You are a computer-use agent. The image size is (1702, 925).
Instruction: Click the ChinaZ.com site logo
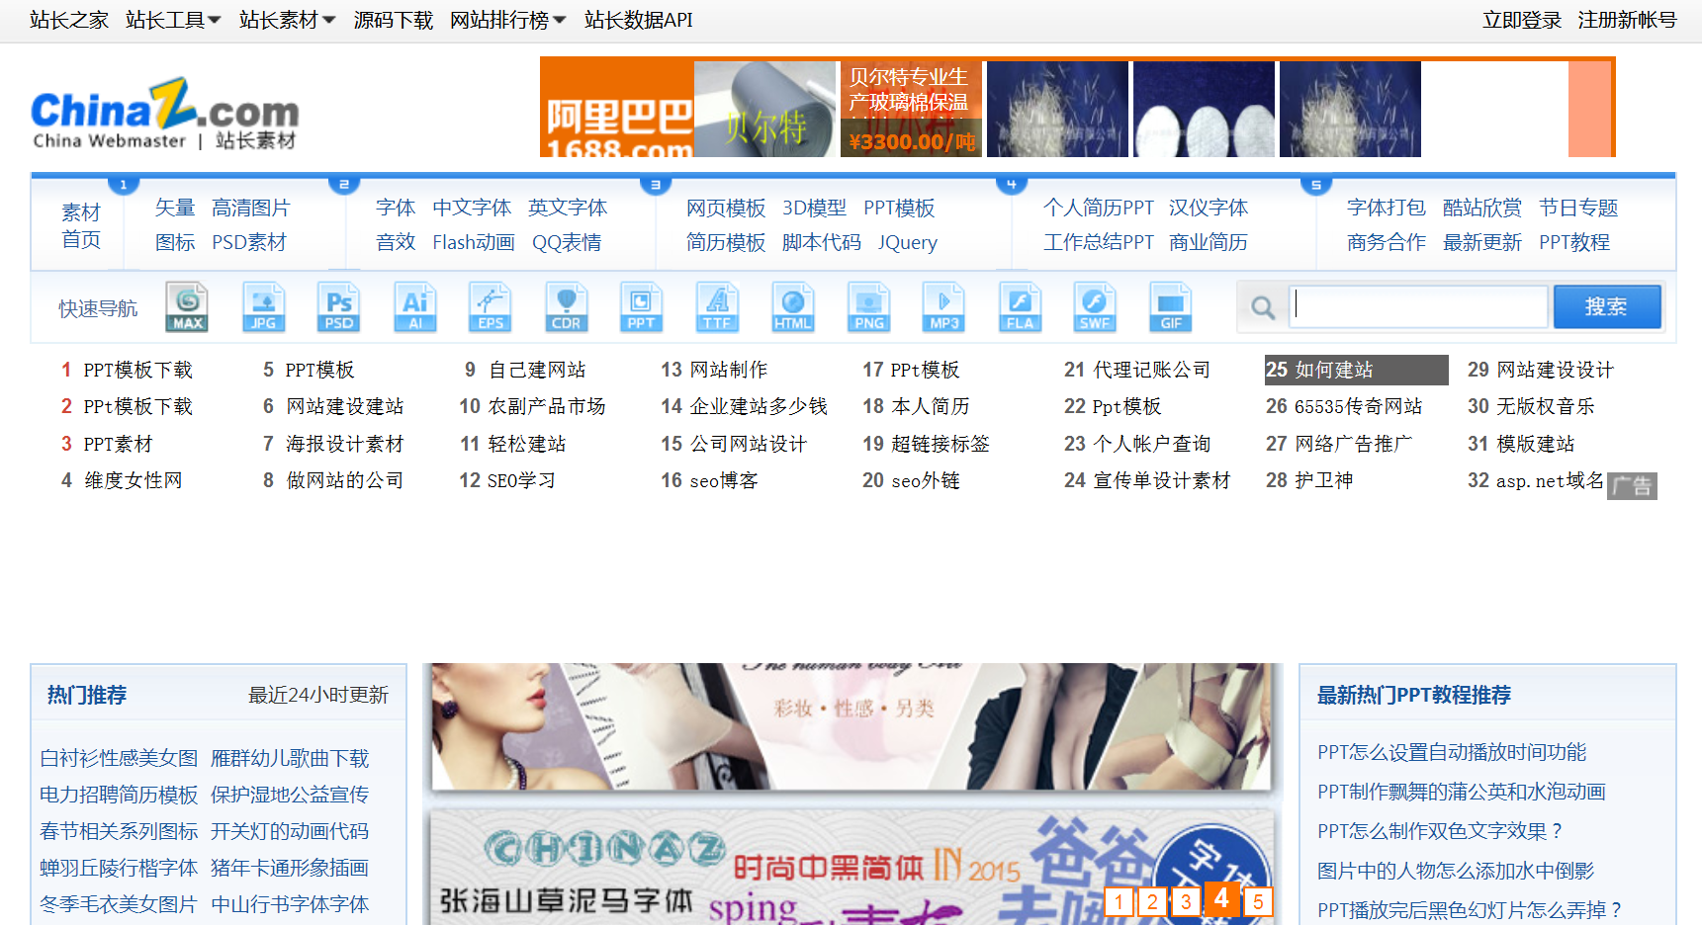click(x=164, y=114)
